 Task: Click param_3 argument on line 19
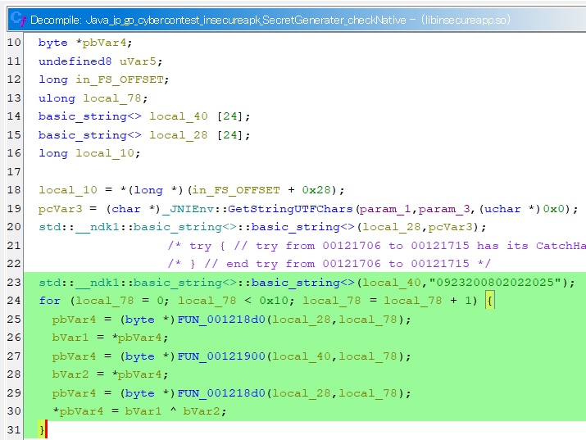pyautogui.click(x=444, y=209)
